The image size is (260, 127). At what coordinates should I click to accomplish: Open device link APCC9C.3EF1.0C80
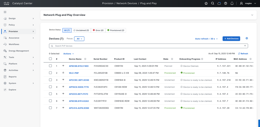click(x=79, y=80)
